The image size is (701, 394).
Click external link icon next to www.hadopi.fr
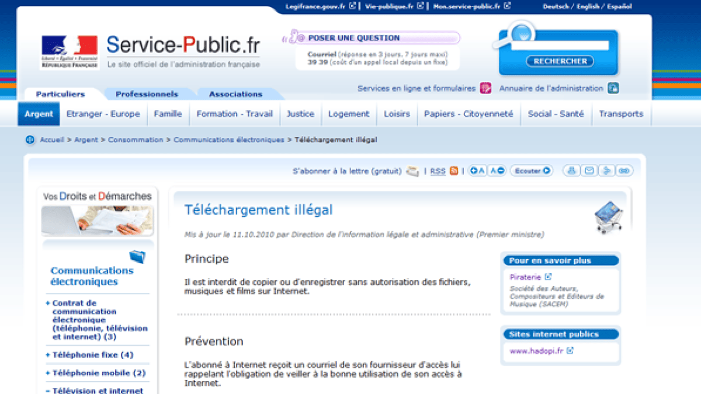(x=571, y=351)
